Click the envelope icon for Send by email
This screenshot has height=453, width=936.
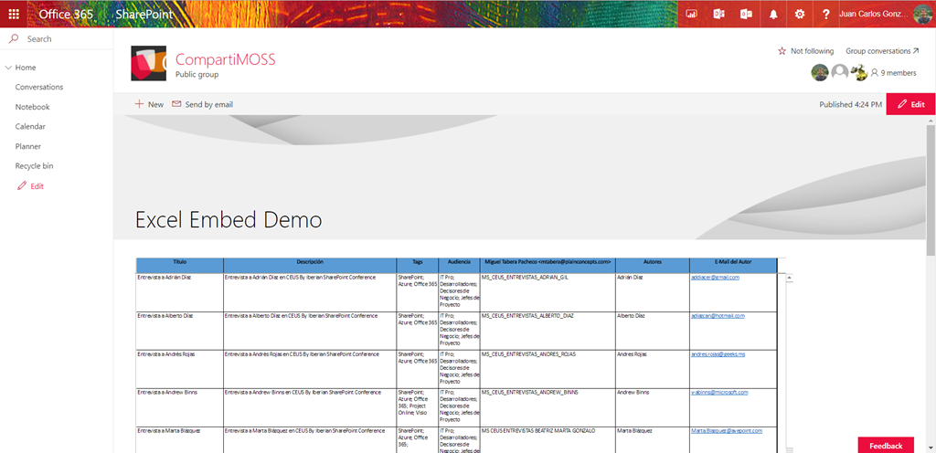pos(176,104)
